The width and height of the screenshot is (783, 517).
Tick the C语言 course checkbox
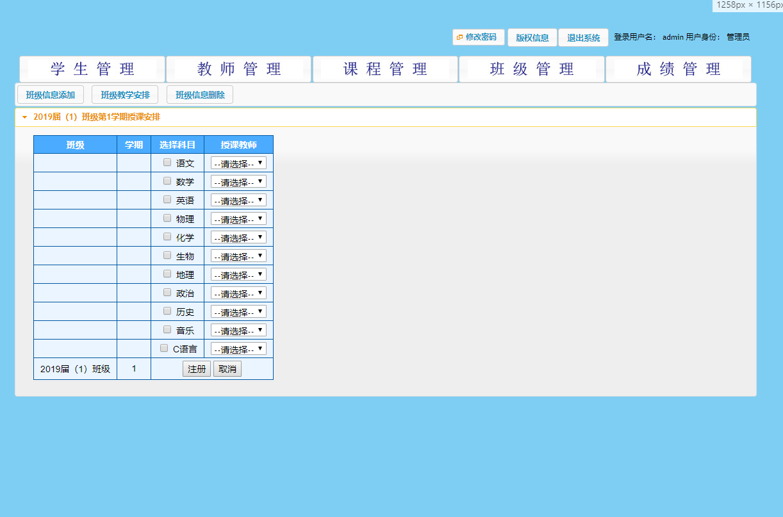164,349
